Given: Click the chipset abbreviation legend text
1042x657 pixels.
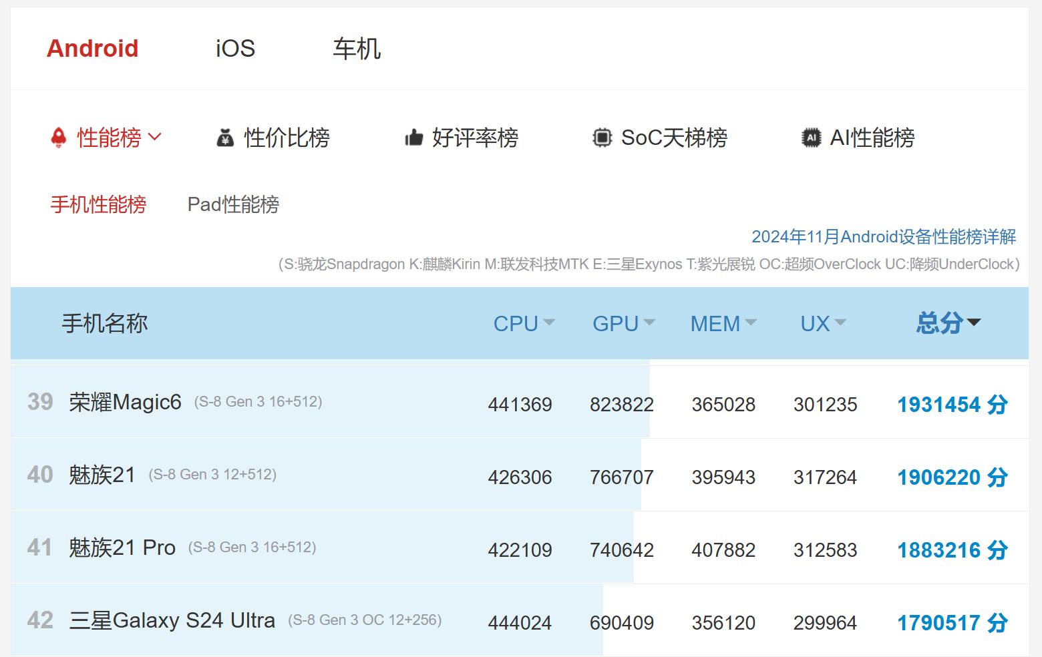Looking at the screenshot, I should [649, 264].
